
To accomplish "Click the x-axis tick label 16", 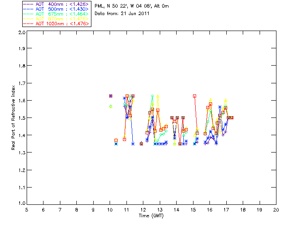I will click(210, 210).
